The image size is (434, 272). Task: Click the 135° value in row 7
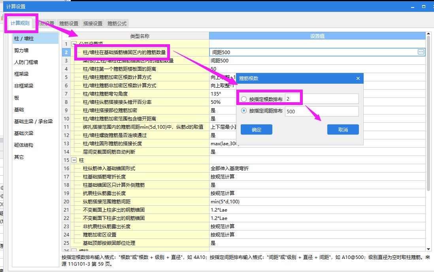click(x=215, y=94)
